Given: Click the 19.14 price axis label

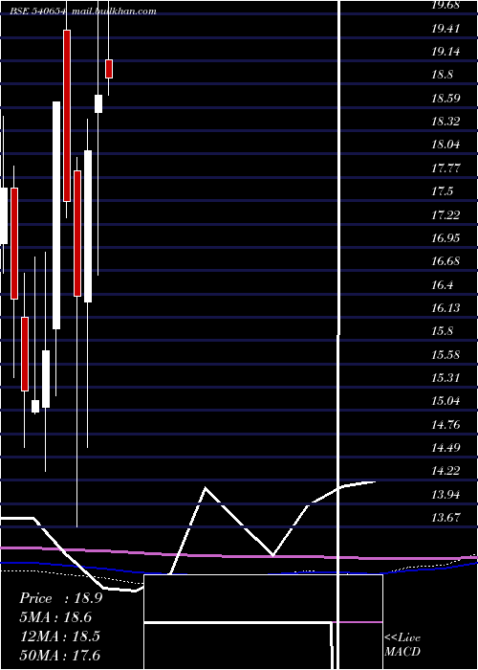Looking at the screenshot, I should pos(445,52).
